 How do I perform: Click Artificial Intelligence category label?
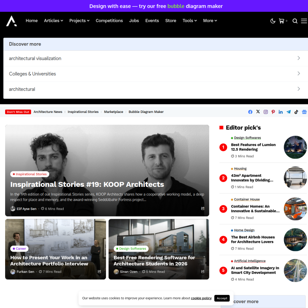pyautogui.click(x=250, y=261)
